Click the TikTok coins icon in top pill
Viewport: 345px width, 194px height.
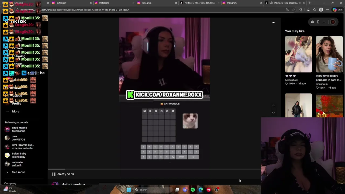click(x=312, y=22)
